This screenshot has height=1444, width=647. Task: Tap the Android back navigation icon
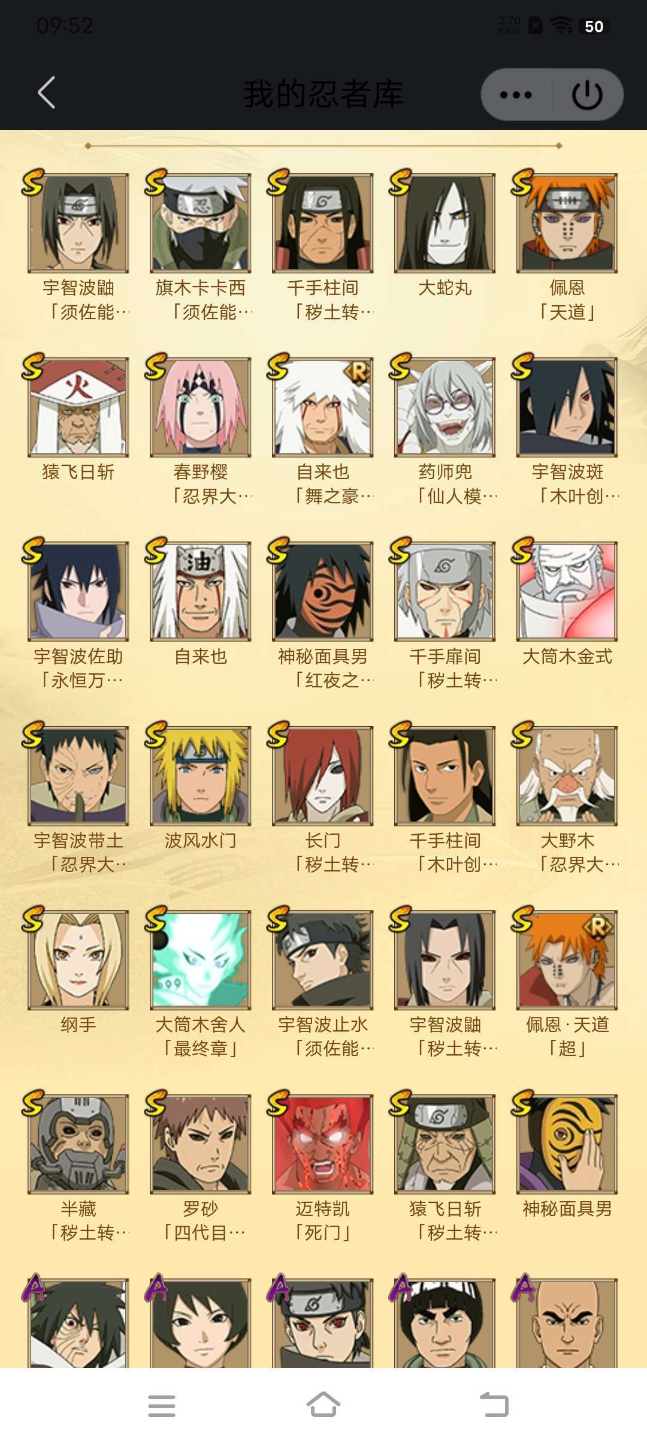click(x=494, y=1404)
